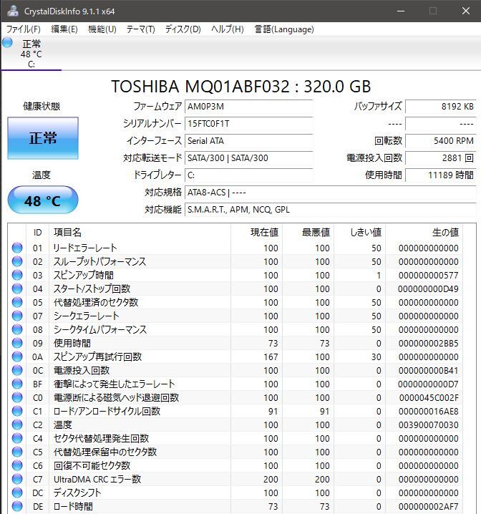Open the ファイル(F) menu

point(24,29)
